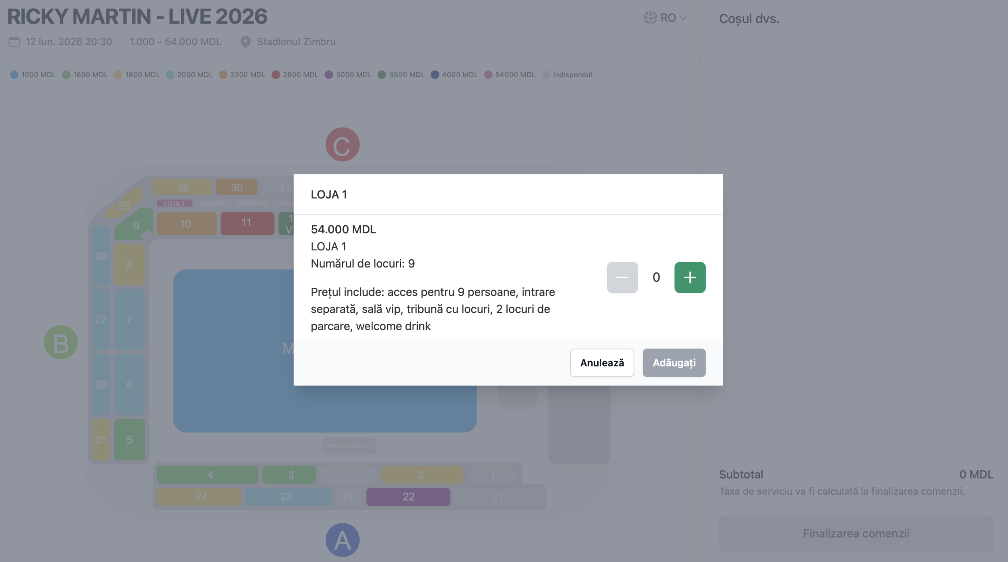1008x562 pixels.
Task: Click the calendar date icon
Action: [14, 42]
